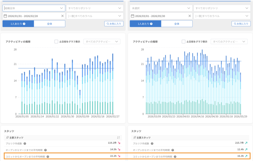The width and height of the screenshot is (253, 161).
Task: Clear the left date range with the X icon
Action: coord(62,16)
